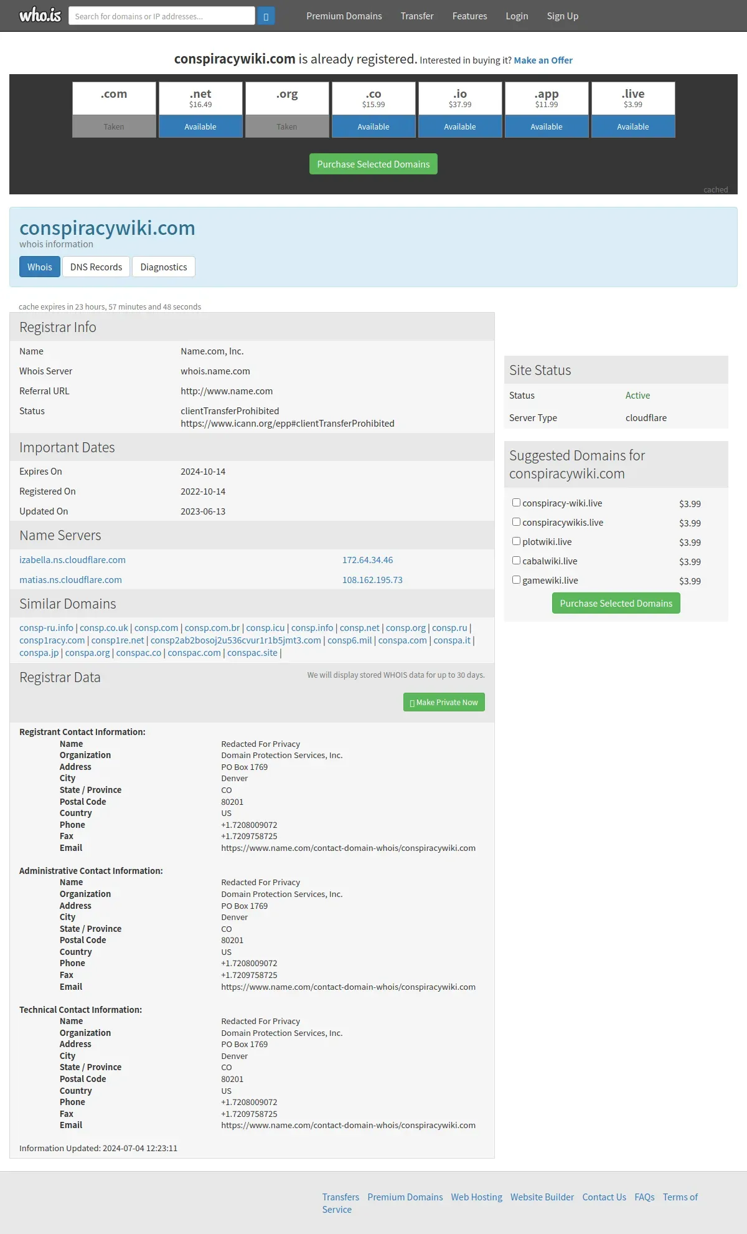Click Purchase Selected Domains under suggested domains

616,603
